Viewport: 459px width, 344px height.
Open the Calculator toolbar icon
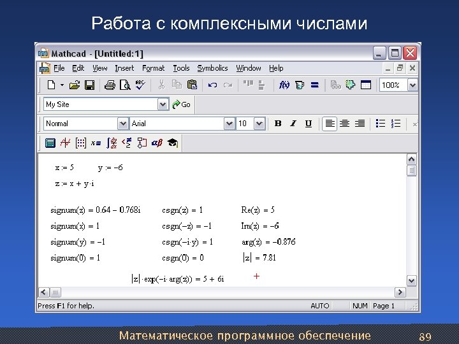point(50,143)
